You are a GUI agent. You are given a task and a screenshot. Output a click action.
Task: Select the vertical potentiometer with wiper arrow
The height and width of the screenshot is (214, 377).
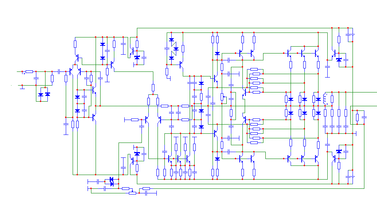[x=223, y=97]
